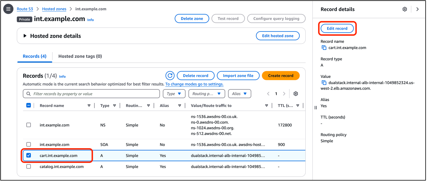Go to the previous records page
The image size is (427, 182).
click(x=268, y=94)
